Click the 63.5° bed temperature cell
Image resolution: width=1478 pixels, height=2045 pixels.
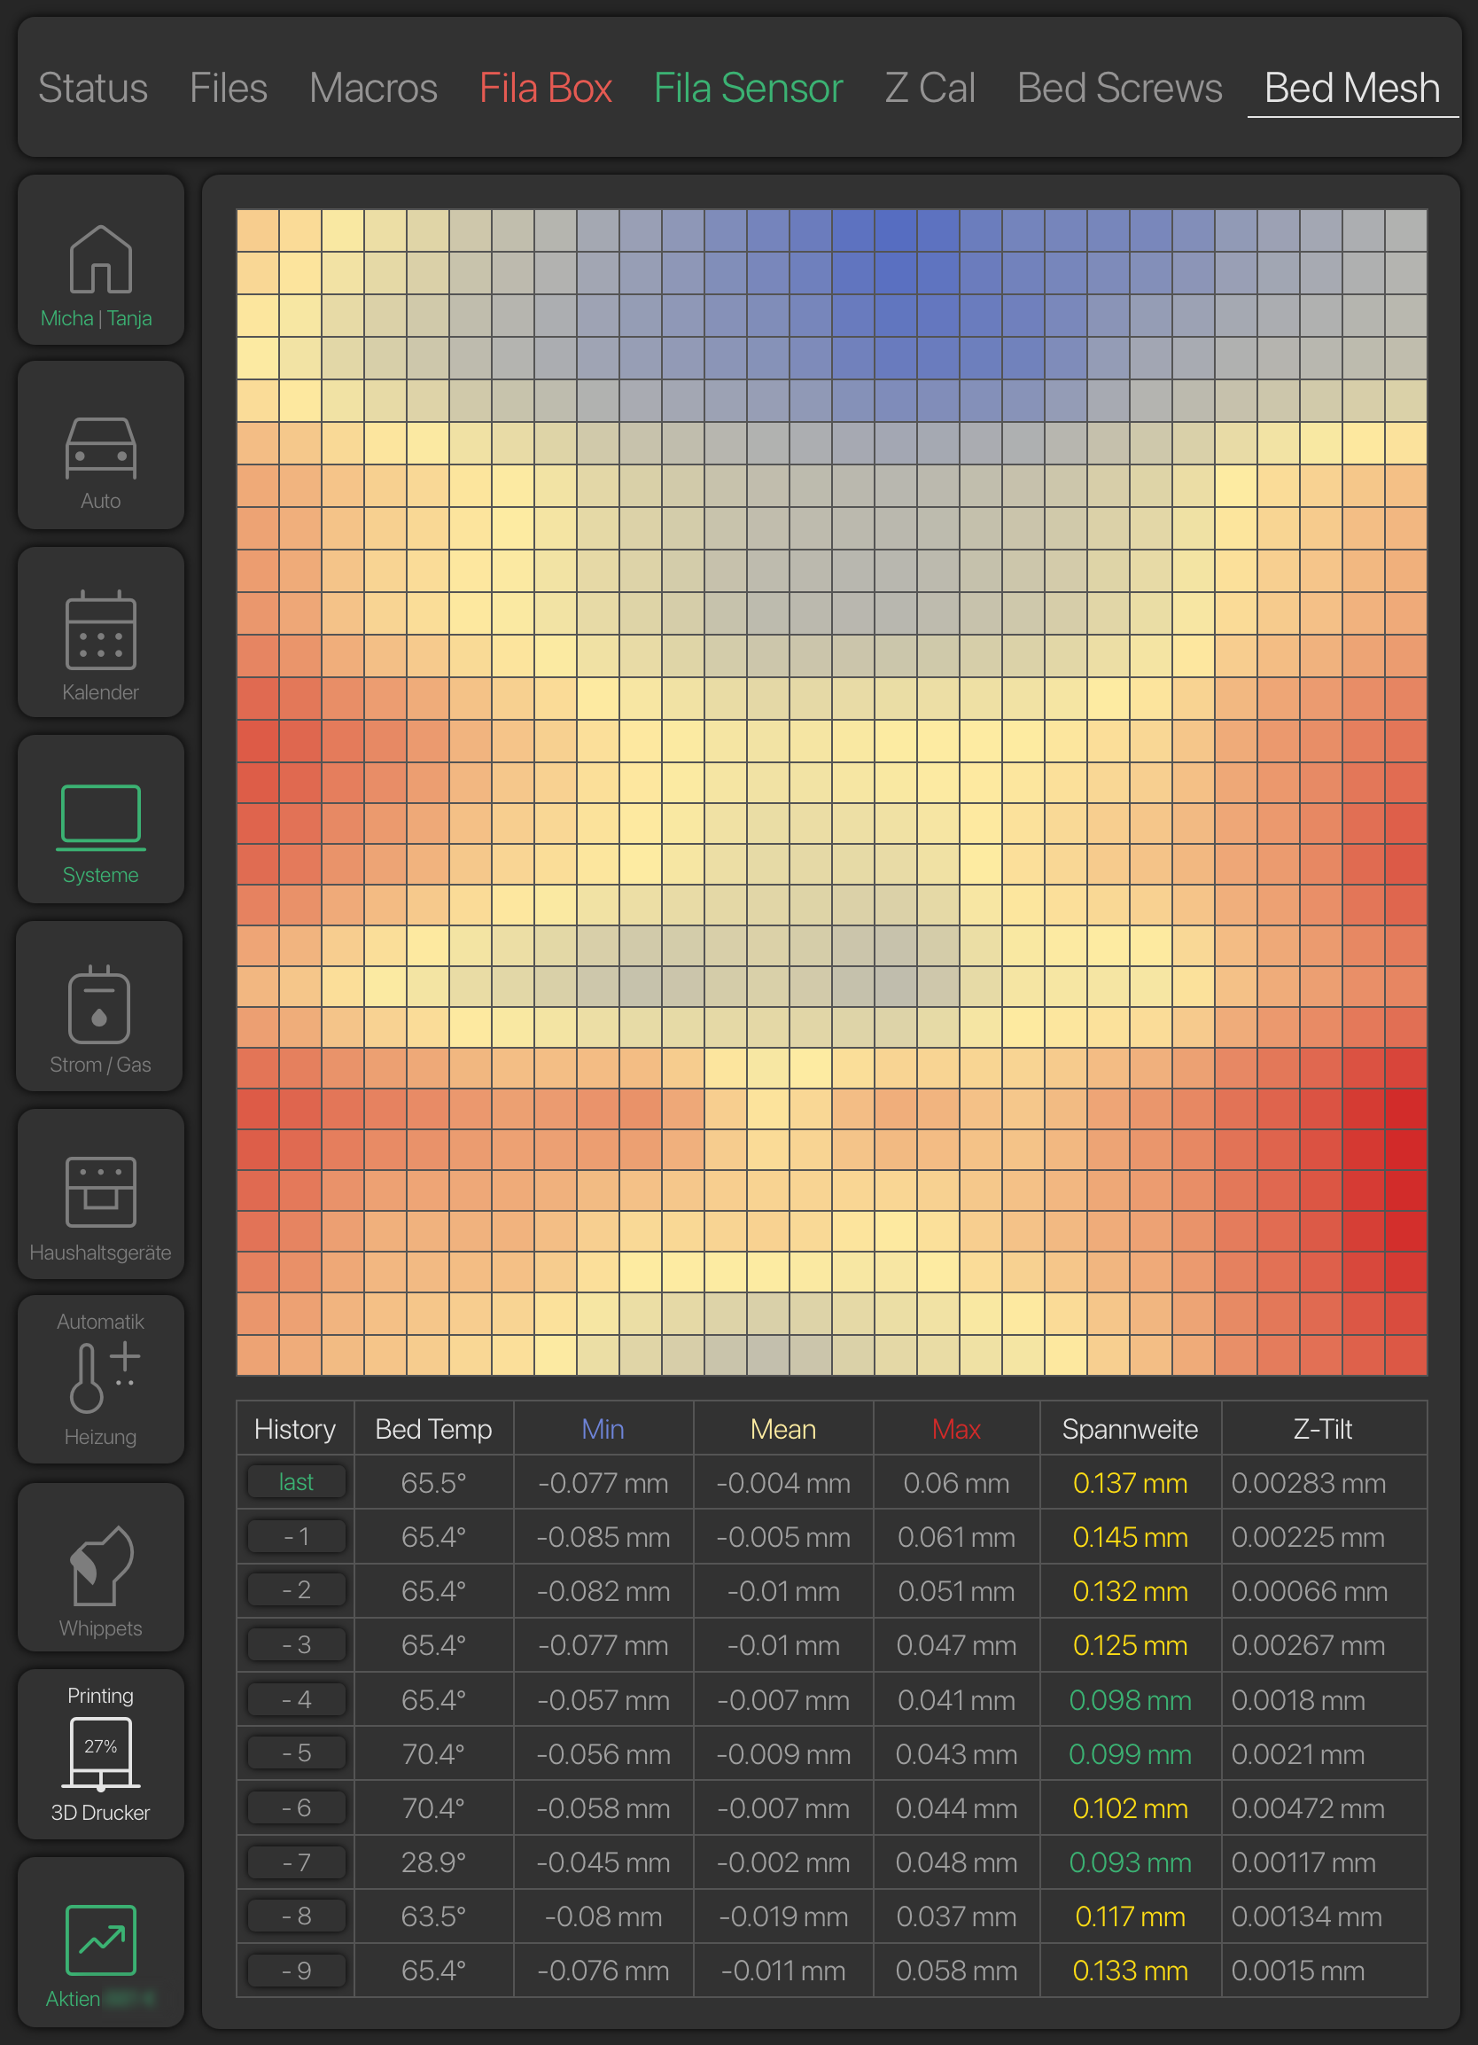(x=433, y=1916)
